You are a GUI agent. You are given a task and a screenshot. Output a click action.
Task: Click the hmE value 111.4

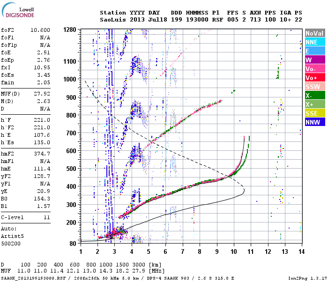click(x=42, y=169)
